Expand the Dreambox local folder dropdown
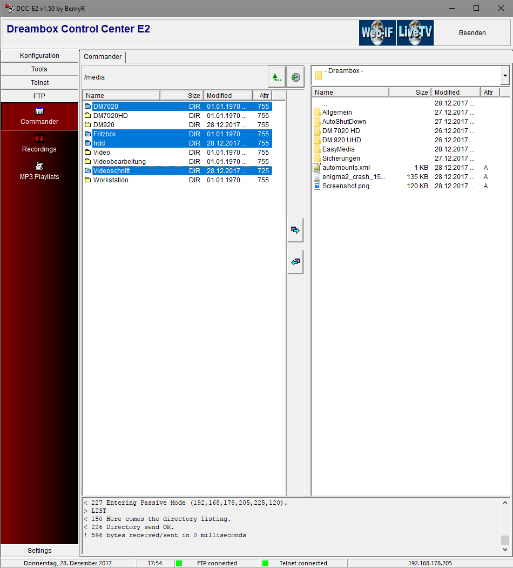The image size is (513, 568). click(x=505, y=76)
